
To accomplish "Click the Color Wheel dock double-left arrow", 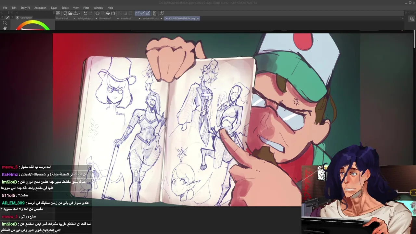I will [x=12, y=13].
